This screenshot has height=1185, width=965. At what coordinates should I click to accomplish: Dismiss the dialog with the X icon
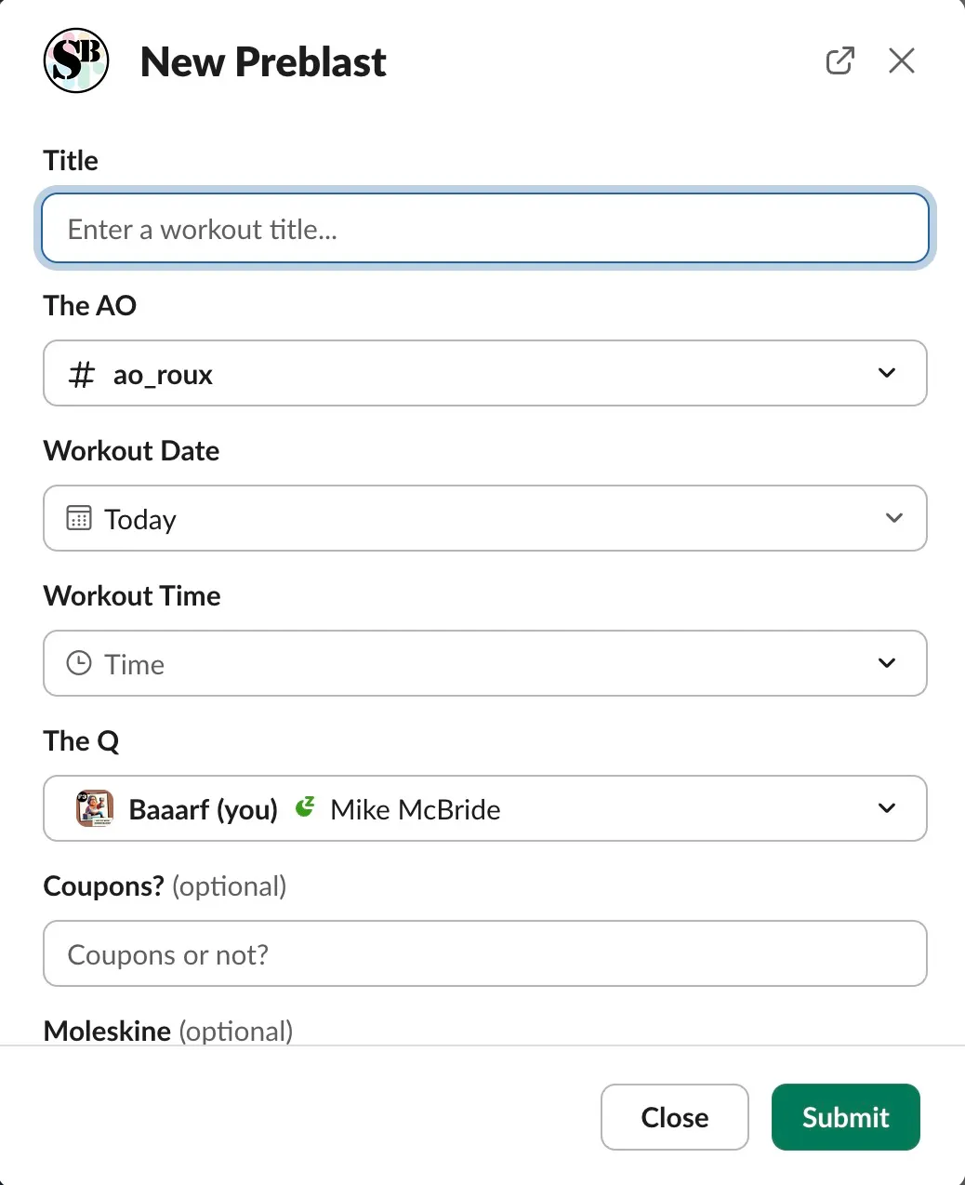click(x=901, y=60)
